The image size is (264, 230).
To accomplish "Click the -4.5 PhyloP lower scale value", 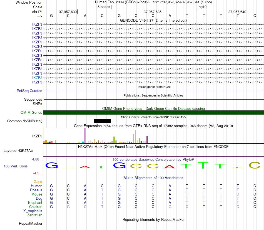I will click(x=36, y=173).
